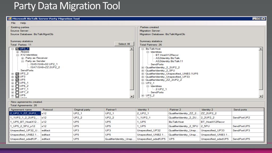Screen dimensions: 272x153
Task: Check the UP9 party checkbox
Action: (x=17, y=95)
